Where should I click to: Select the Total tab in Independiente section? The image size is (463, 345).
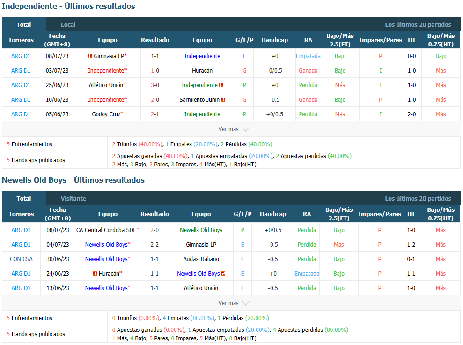pyautogui.click(x=24, y=24)
